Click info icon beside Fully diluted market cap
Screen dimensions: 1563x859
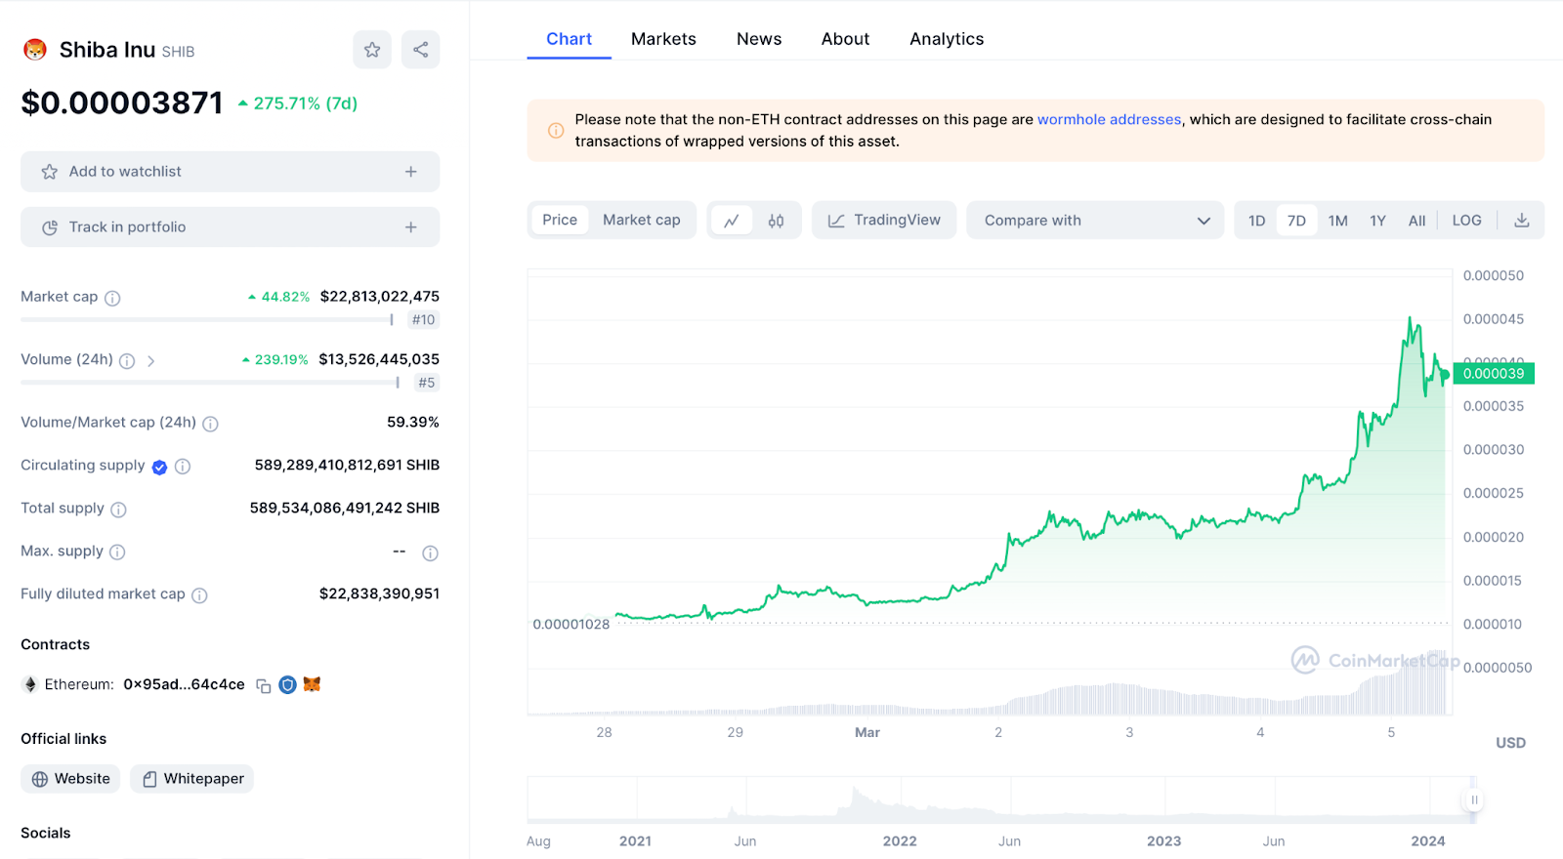coord(199,594)
